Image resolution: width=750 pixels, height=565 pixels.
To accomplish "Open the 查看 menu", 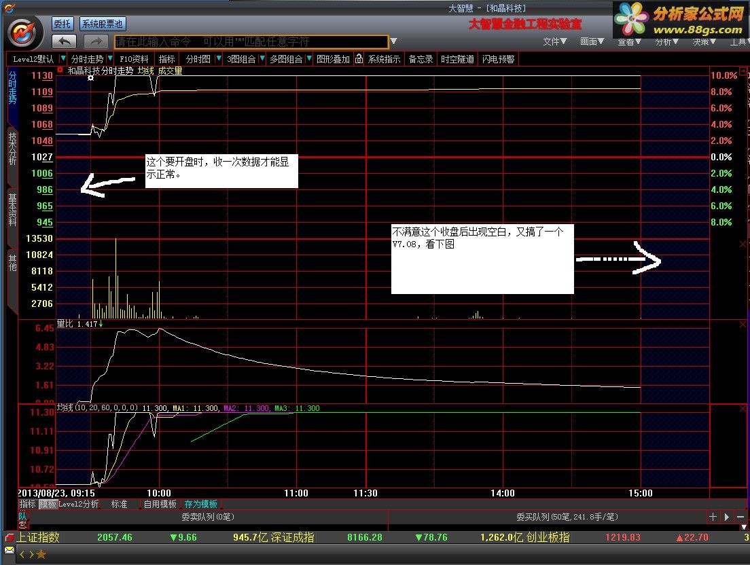I will pyautogui.click(x=630, y=42).
